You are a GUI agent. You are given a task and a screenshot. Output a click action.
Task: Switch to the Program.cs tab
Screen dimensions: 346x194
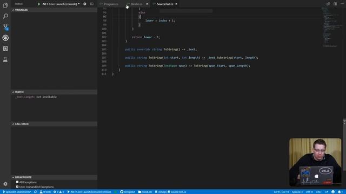111,4
